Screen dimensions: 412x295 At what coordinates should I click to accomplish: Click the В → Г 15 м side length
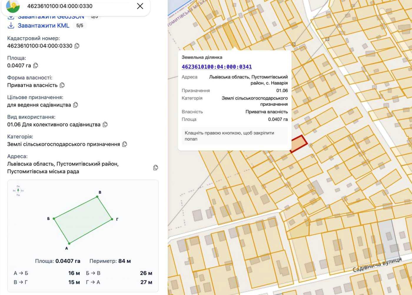coord(47,282)
